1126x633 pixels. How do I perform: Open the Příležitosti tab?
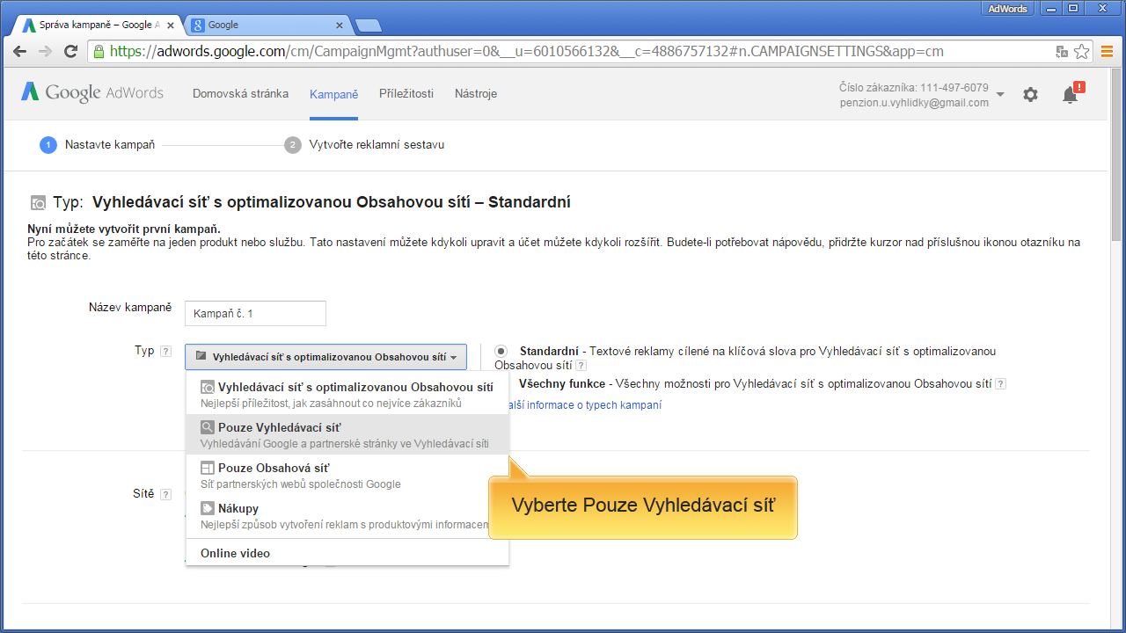(406, 93)
